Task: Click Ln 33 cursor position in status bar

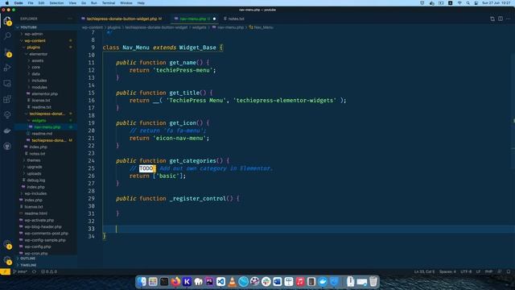Action: tap(424, 271)
